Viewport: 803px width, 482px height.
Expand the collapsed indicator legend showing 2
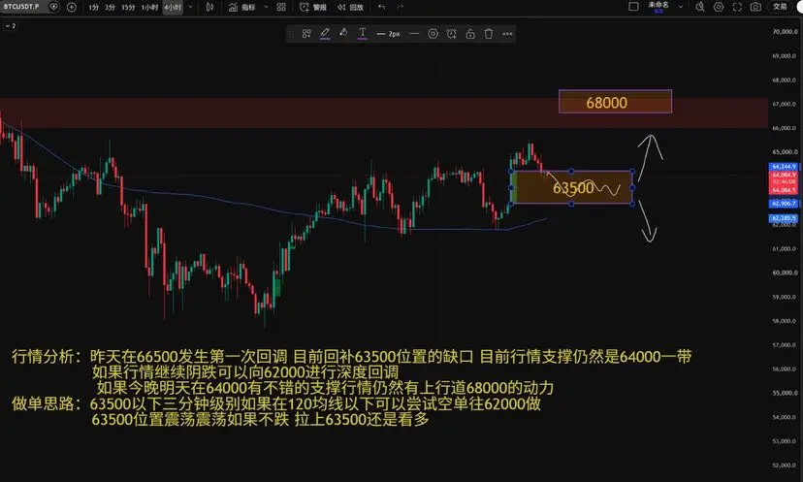click(x=11, y=25)
